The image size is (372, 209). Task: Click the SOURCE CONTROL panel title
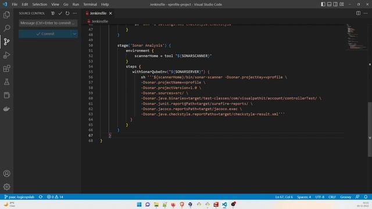coord(32,13)
